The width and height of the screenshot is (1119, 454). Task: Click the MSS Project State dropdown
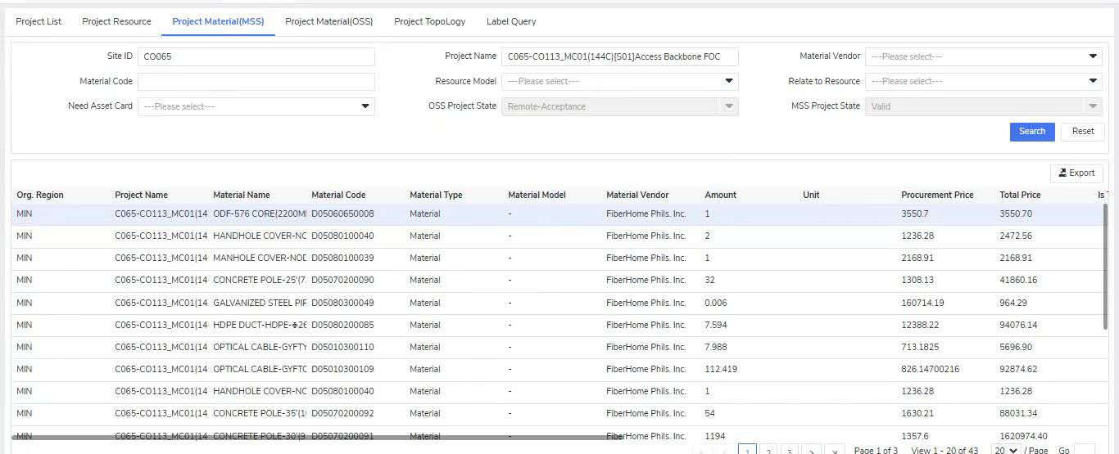(x=984, y=106)
